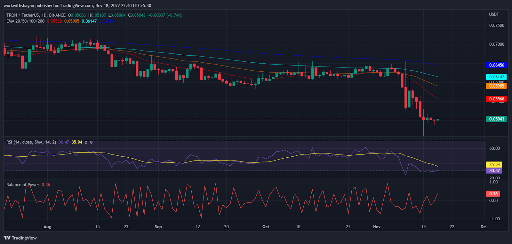Screen dimensions: 512x244
Task: Click the blue 0.06456 price tag
Action: pyautogui.click(x=496, y=65)
